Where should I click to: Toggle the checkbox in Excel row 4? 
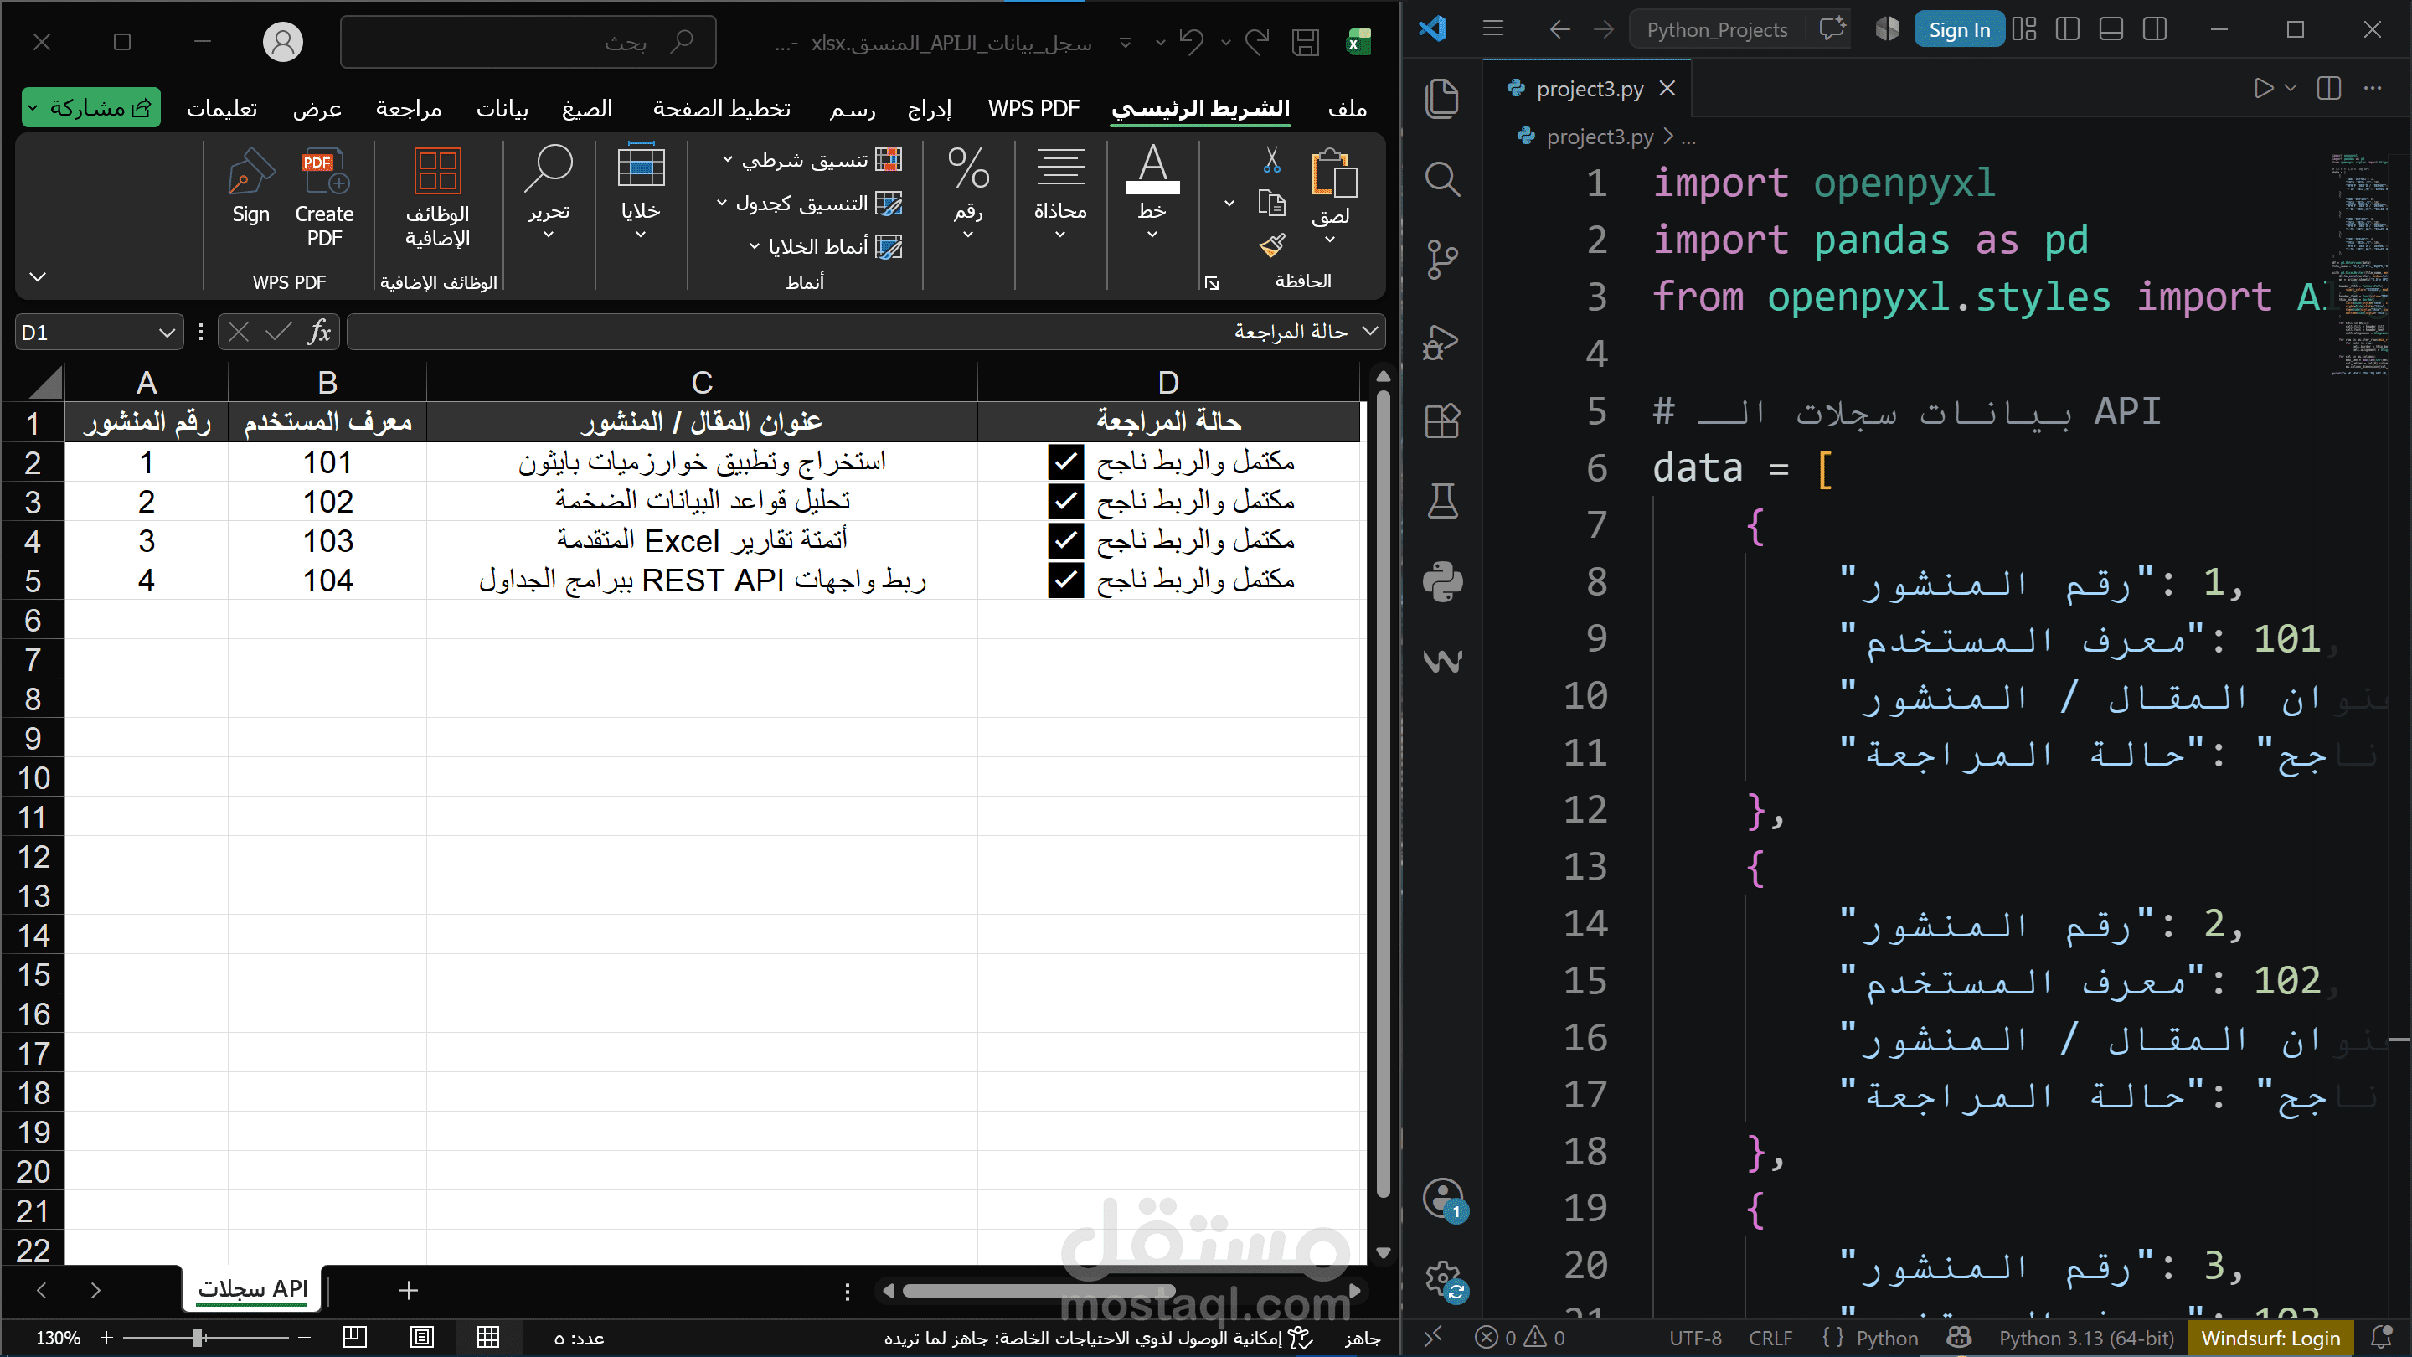[x=1065, y=540]
